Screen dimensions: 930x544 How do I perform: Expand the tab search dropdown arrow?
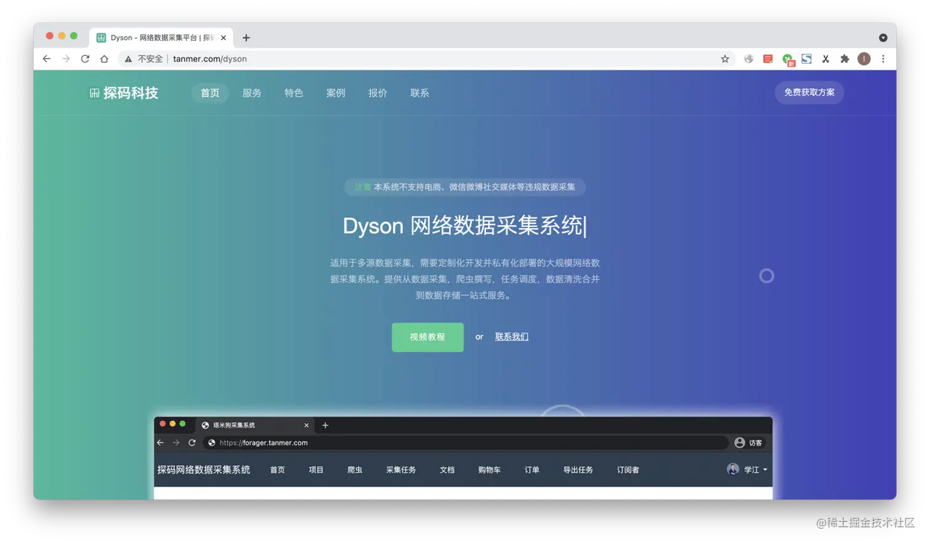883,38
